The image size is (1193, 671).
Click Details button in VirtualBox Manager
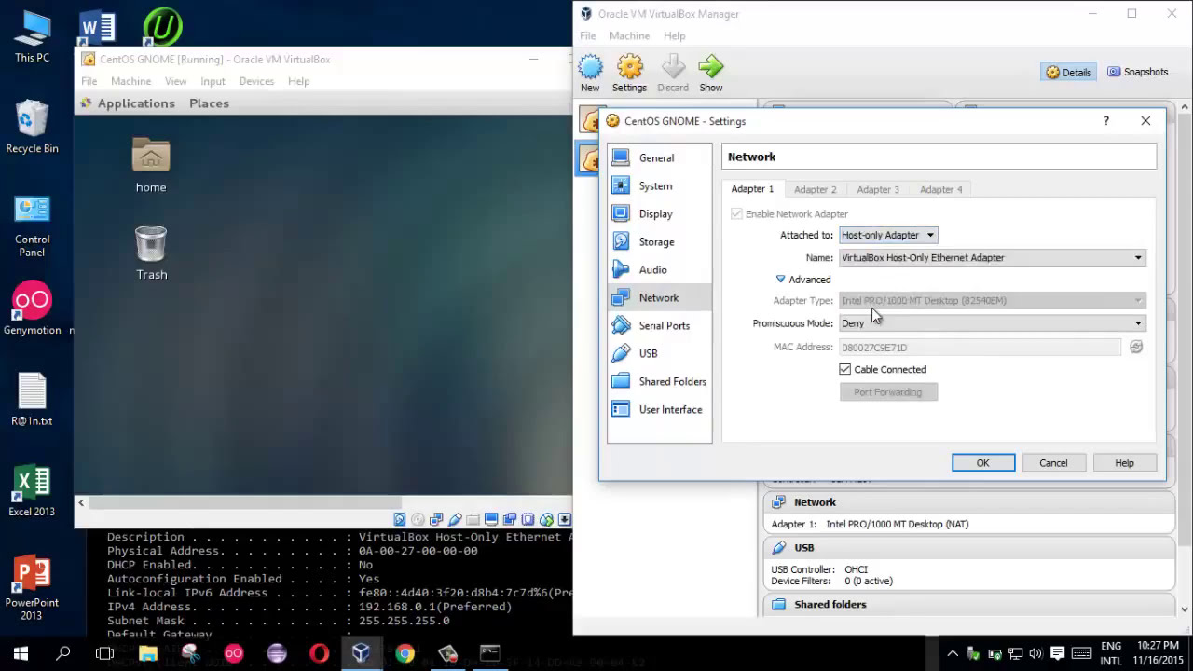(x=1068, y=72)
